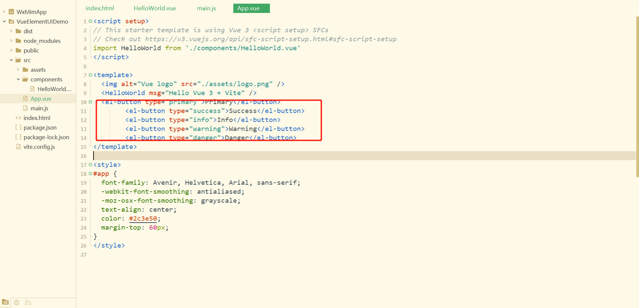The width and height of the screenshot is (639, 308).
Task: Click the vite.config.js file icon
Action: click(18, 147)
